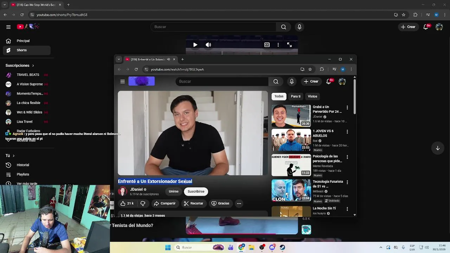Open JDaniel channel name link
Screen dimensions: 450x253
click(x=136, y=189)
